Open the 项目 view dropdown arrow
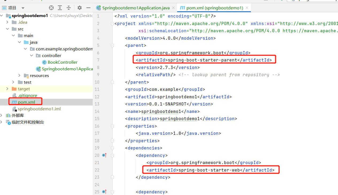This screenshot has height=195, width=338. pyautogui.click(x=23, y=8)
